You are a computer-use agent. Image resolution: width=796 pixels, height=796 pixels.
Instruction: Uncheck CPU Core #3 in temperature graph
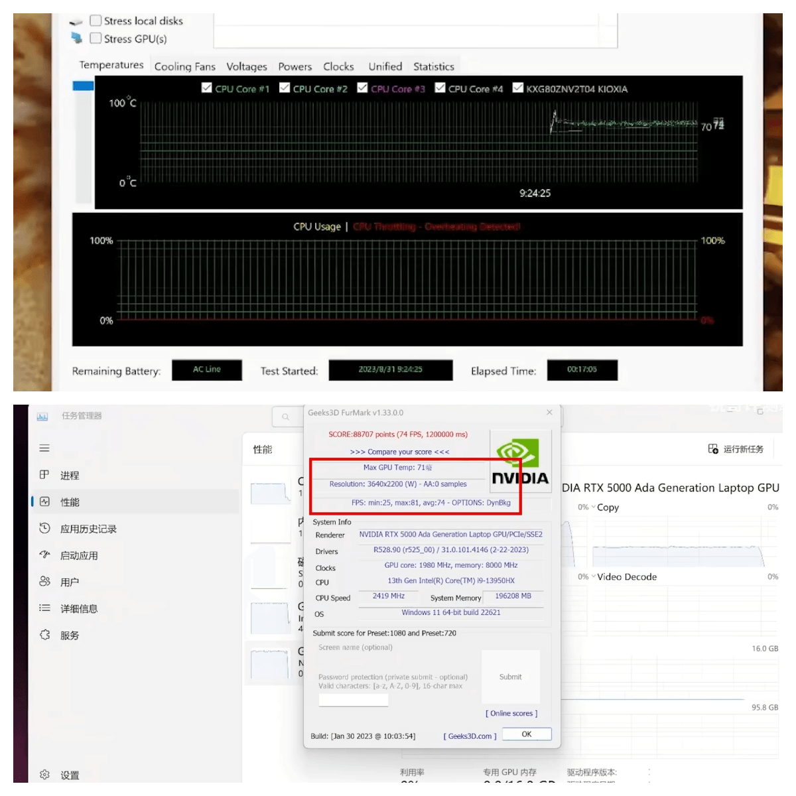click(362, 88)
